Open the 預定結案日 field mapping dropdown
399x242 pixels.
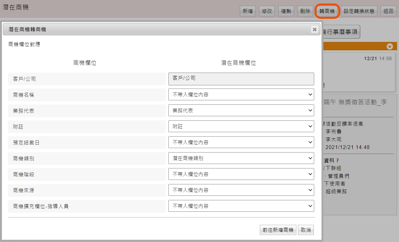tap(241, 142)
